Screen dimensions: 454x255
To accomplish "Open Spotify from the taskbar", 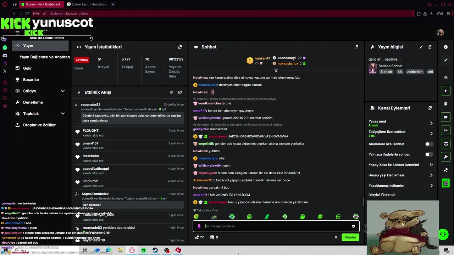I will 144,250.
